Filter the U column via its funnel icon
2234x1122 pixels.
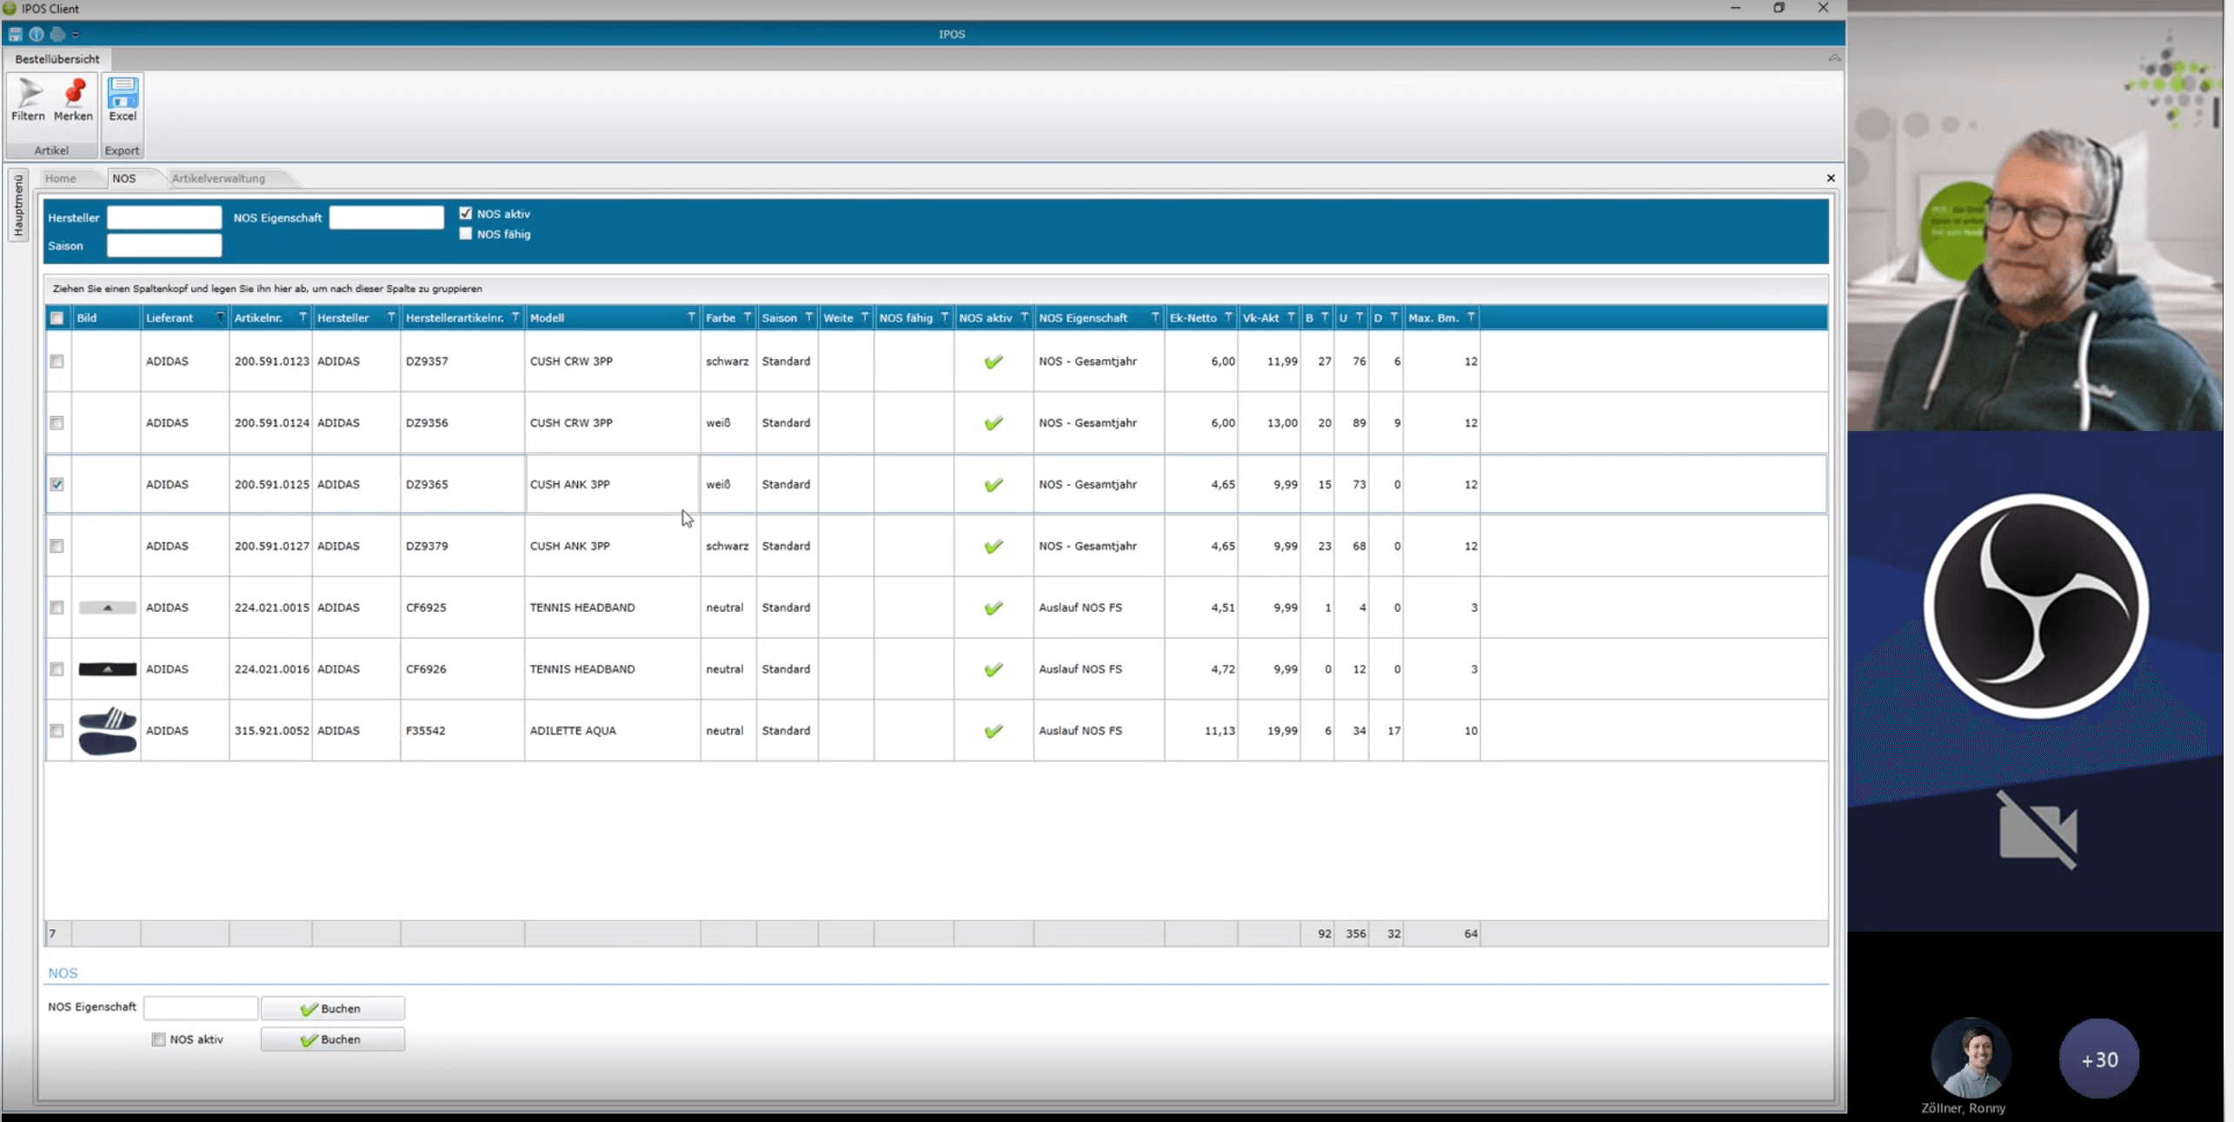pos(1360,317)
